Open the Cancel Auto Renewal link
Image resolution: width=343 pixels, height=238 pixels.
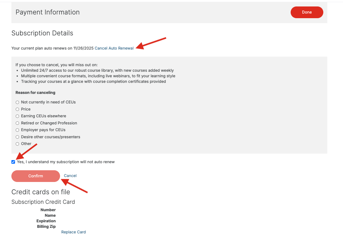114,48
